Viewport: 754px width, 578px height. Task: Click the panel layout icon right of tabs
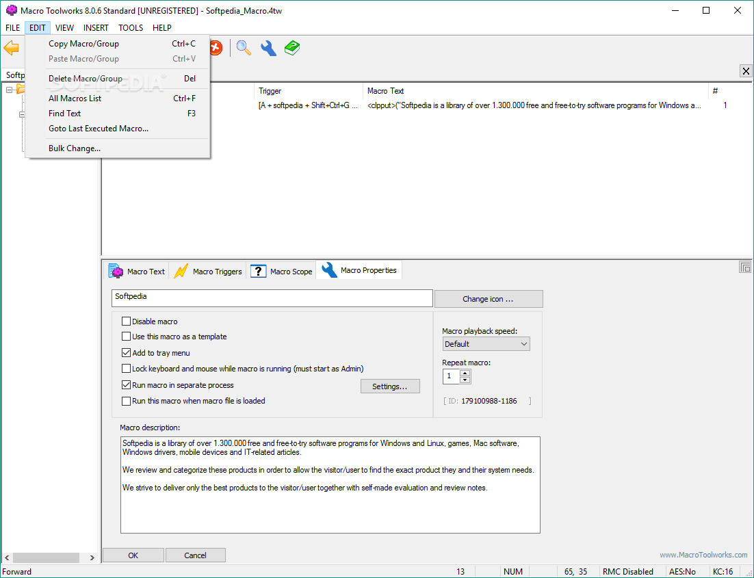pyautogui.click(x=745, y=267)
